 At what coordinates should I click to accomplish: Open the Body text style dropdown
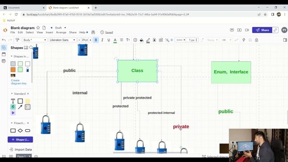(x=35, y=40)
